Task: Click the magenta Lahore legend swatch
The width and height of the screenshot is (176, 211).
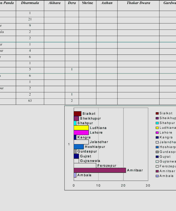Action: click(x=157, y=133)
